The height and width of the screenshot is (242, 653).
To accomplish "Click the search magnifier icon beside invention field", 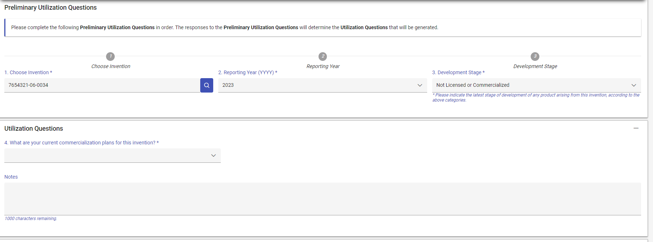I will [x=207, y=85].
